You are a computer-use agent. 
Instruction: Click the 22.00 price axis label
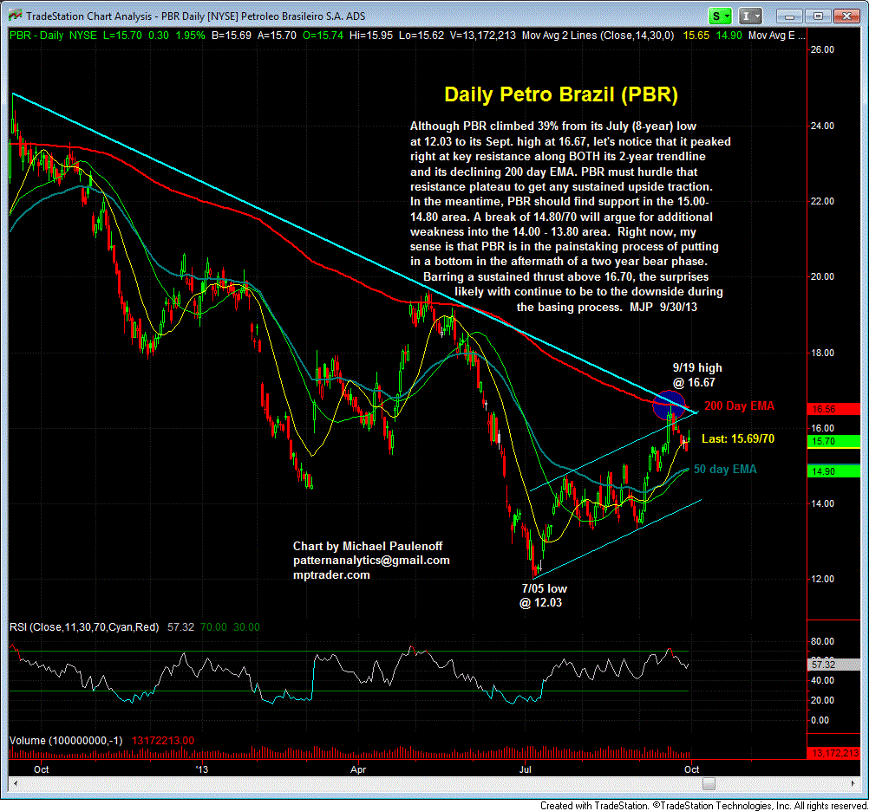coord(822,201)
